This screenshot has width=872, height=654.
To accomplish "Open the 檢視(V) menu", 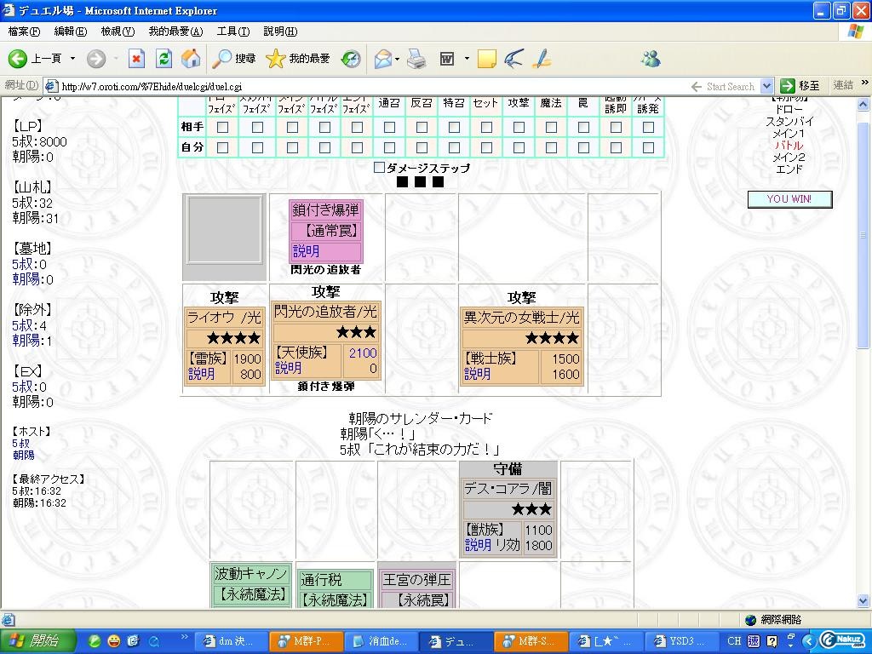I will 118,32.
